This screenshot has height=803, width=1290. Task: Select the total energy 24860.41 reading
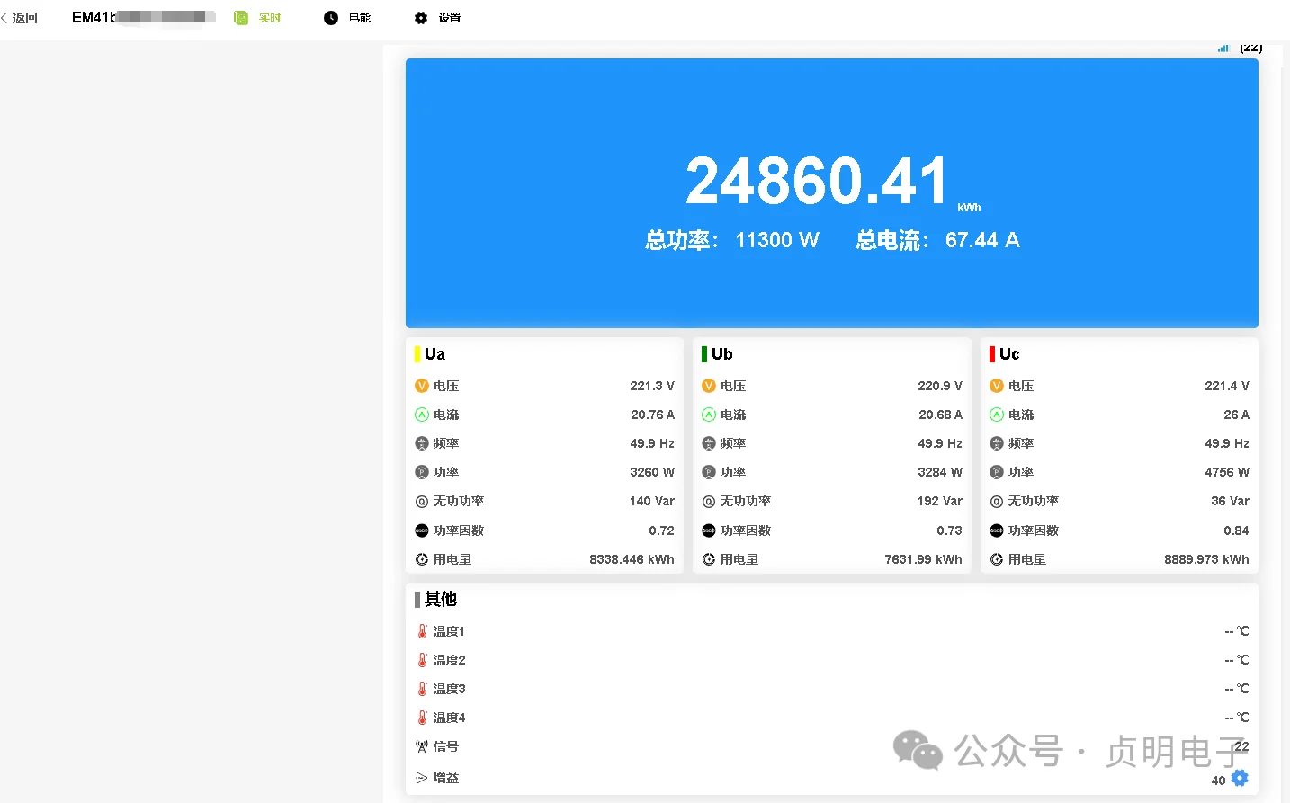[x=817, y=181]
